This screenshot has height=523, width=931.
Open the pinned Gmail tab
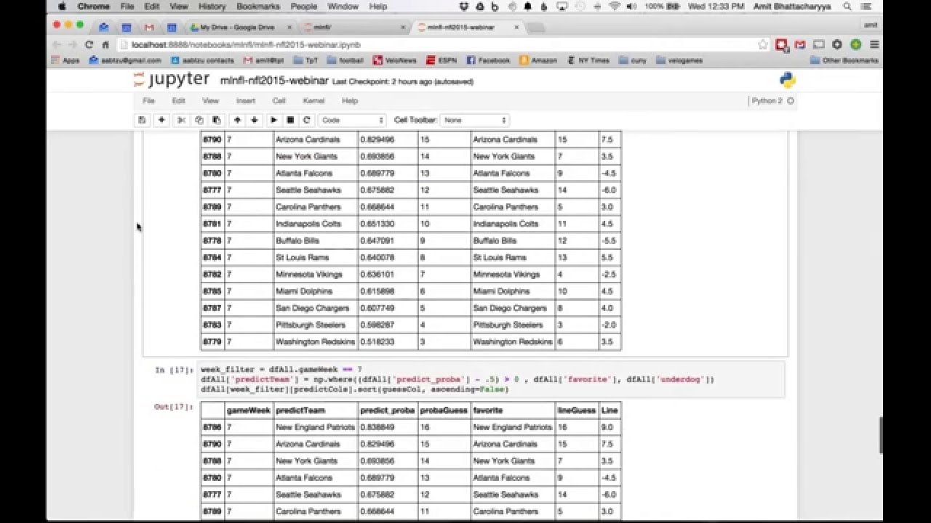tap(149, 28)
